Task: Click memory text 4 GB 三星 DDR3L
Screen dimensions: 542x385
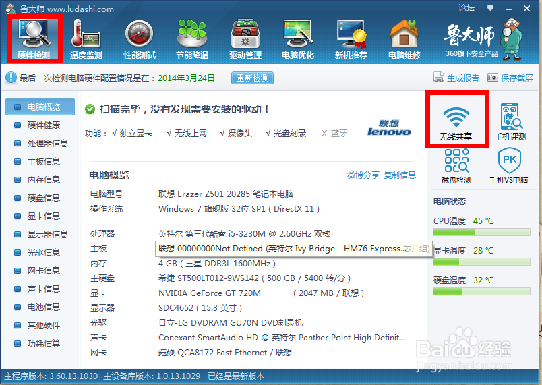Action: (x=216, y=264)
